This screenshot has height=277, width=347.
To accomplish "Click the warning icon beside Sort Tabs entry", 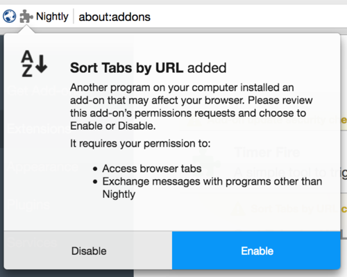I will click(x=239, y=209).
